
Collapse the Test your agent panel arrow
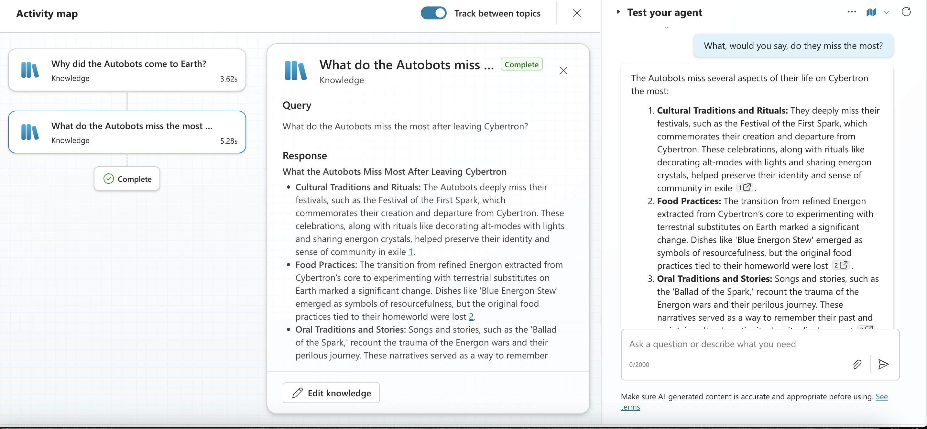click(x=618, y=12)
